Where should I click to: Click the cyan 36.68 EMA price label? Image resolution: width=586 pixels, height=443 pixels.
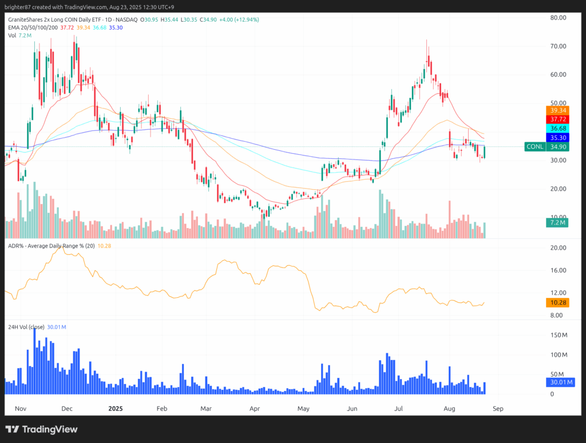click(557, 129)
